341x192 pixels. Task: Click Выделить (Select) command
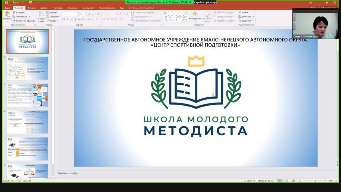246,21
